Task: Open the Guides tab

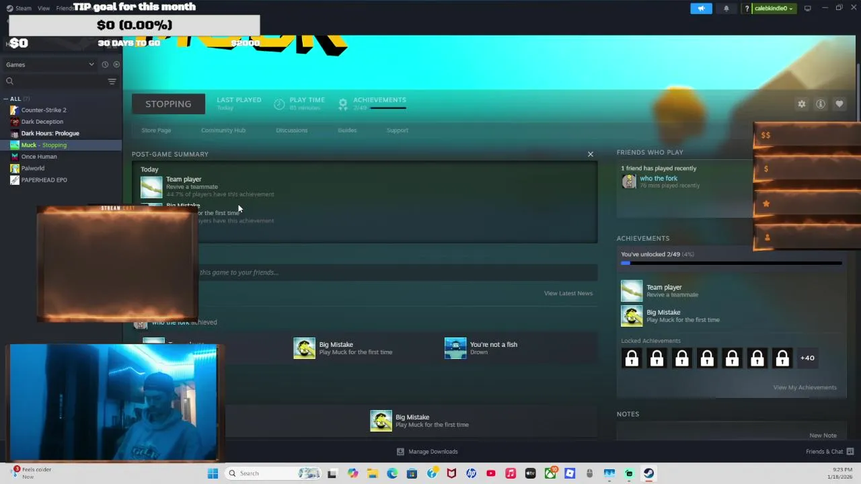Action: click(x=347, y=130)
